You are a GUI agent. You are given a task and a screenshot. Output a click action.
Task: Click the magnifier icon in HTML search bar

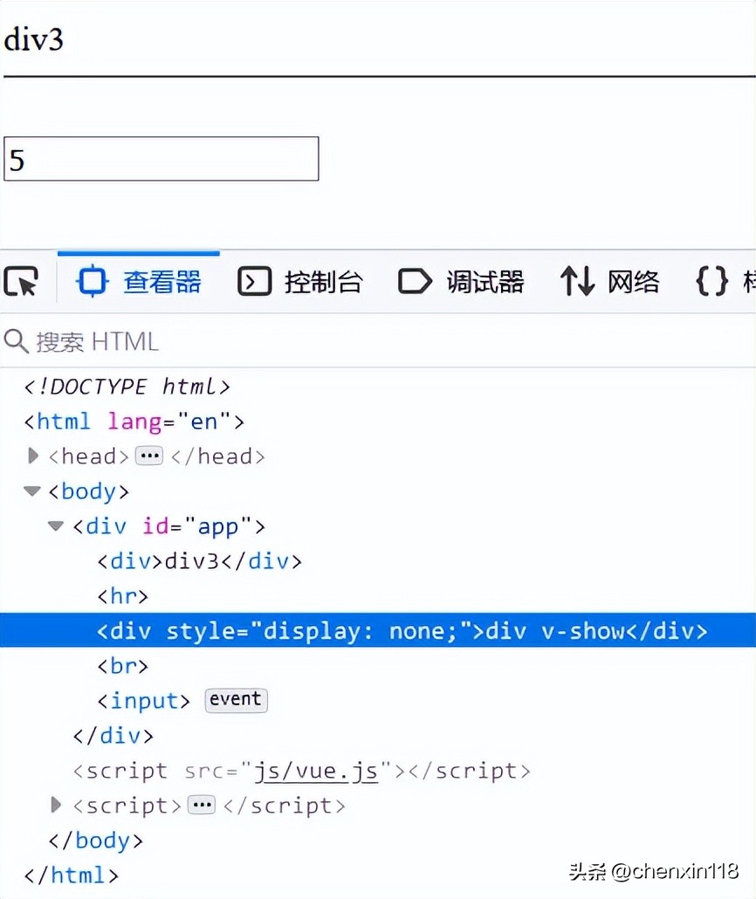16,341
